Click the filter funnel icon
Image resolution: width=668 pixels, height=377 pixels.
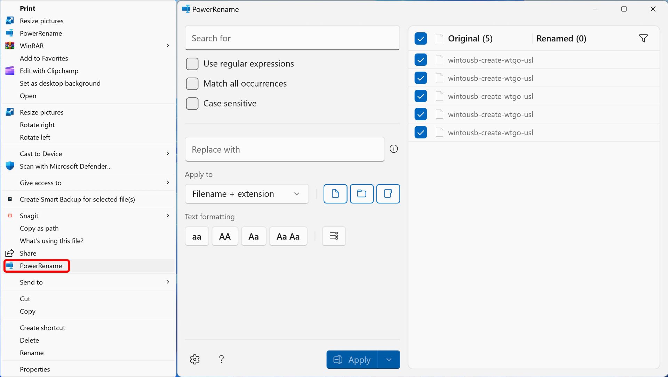point(643,38)
